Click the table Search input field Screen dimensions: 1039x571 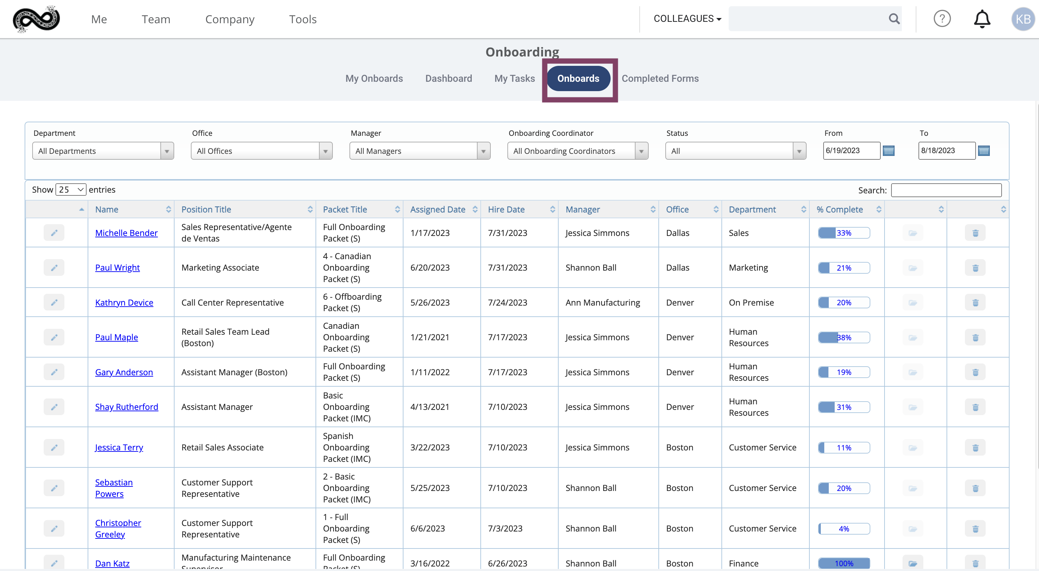tap(946, 190)
